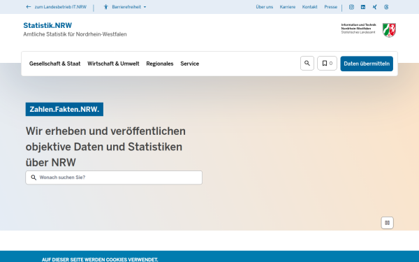Open the Instagram social icon
The height and width of the screenshot is (262, 419).
point(351,7)
